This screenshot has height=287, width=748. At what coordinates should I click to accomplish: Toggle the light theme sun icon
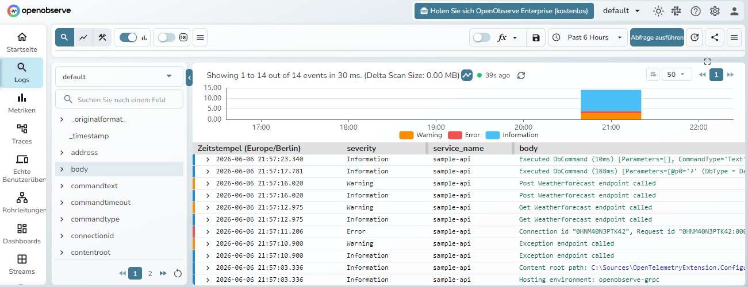click(x=658, y=11)
